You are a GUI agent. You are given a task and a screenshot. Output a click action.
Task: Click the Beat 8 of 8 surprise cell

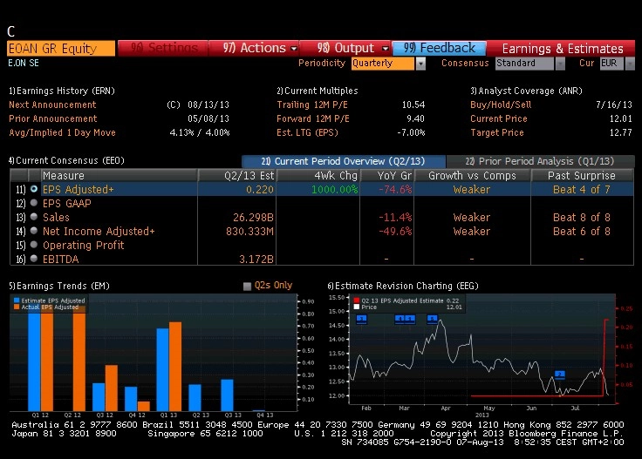[582, 218]
